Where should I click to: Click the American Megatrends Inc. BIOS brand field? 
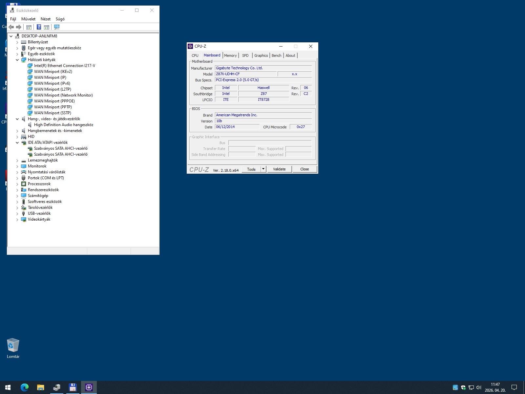tap(263, 115)
